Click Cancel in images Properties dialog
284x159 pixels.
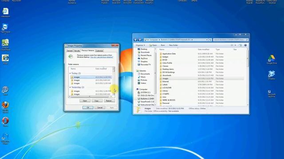[100, 108]
